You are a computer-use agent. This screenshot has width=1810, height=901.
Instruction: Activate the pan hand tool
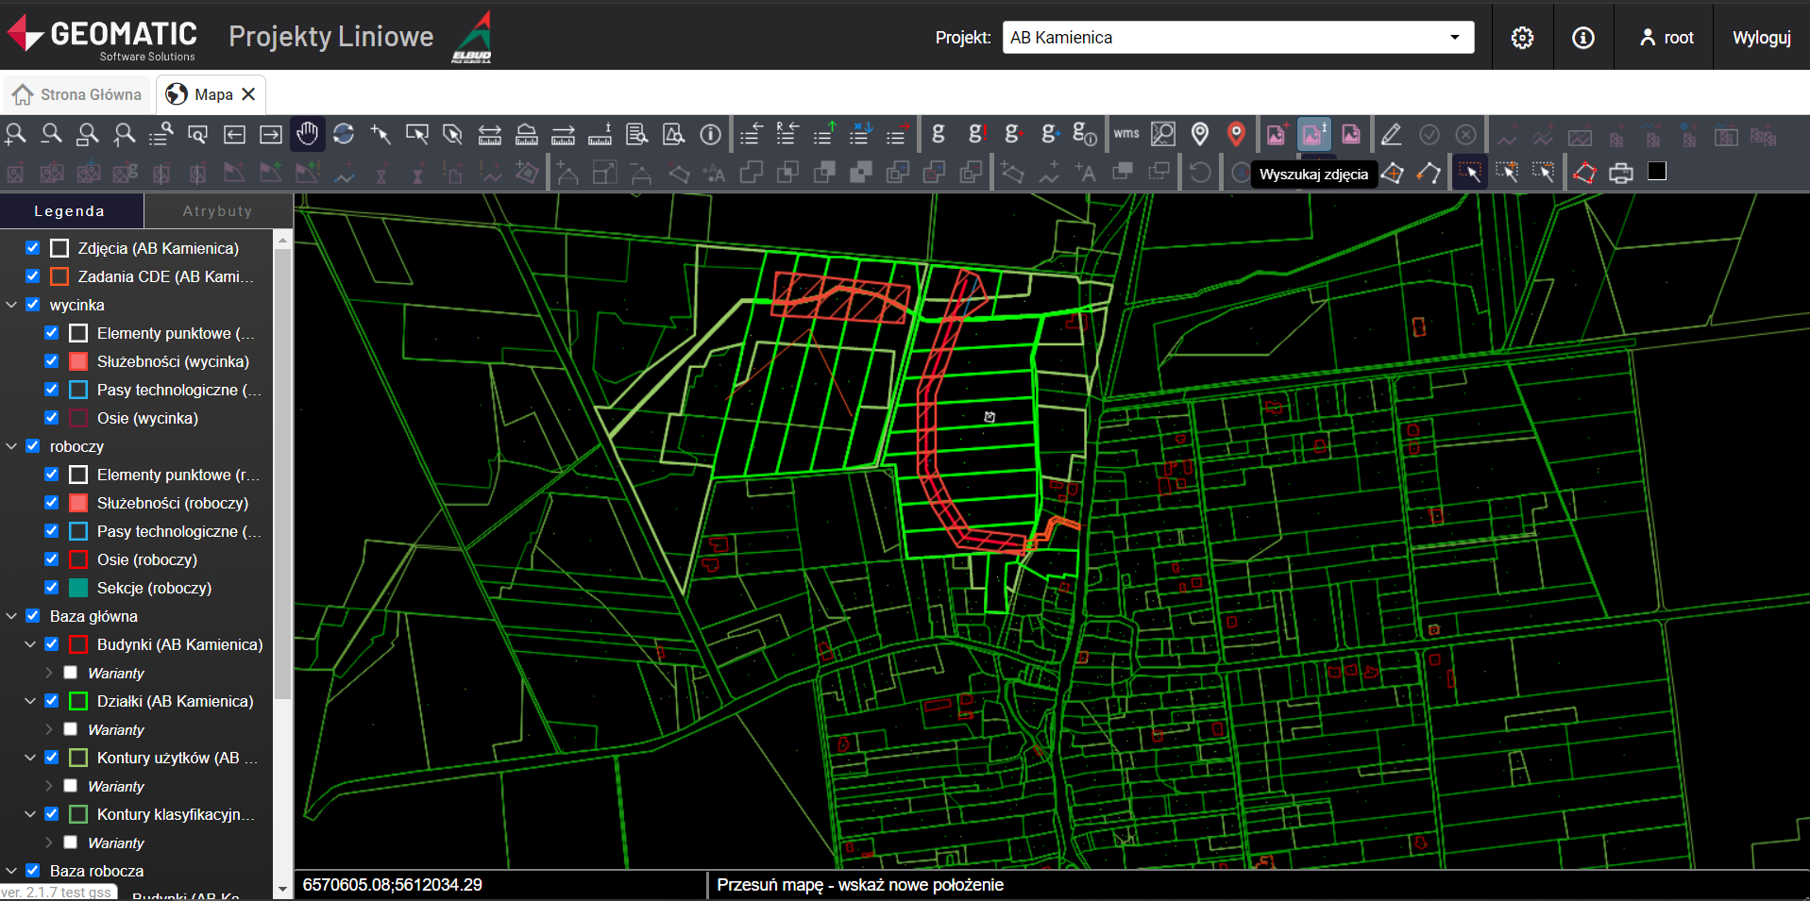pos(307,135)
